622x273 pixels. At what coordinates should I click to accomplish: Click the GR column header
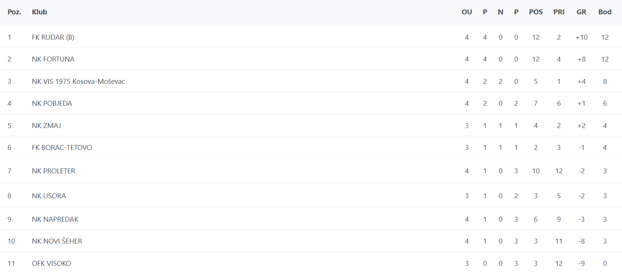581,12
